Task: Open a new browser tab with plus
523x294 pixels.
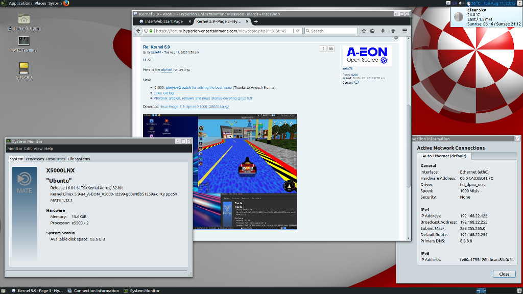Action: click(x=256, y=21)
